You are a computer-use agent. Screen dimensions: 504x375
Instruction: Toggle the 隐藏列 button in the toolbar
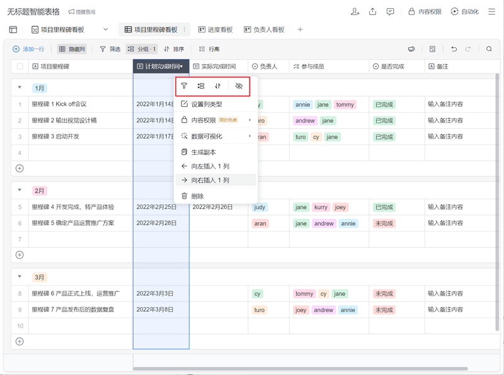pyautogui.click(x=72, y=49)
